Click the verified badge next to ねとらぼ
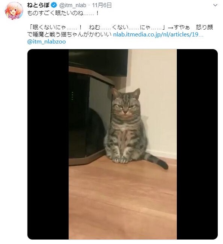The image size is (223, 244). click(x=54, y=5)
